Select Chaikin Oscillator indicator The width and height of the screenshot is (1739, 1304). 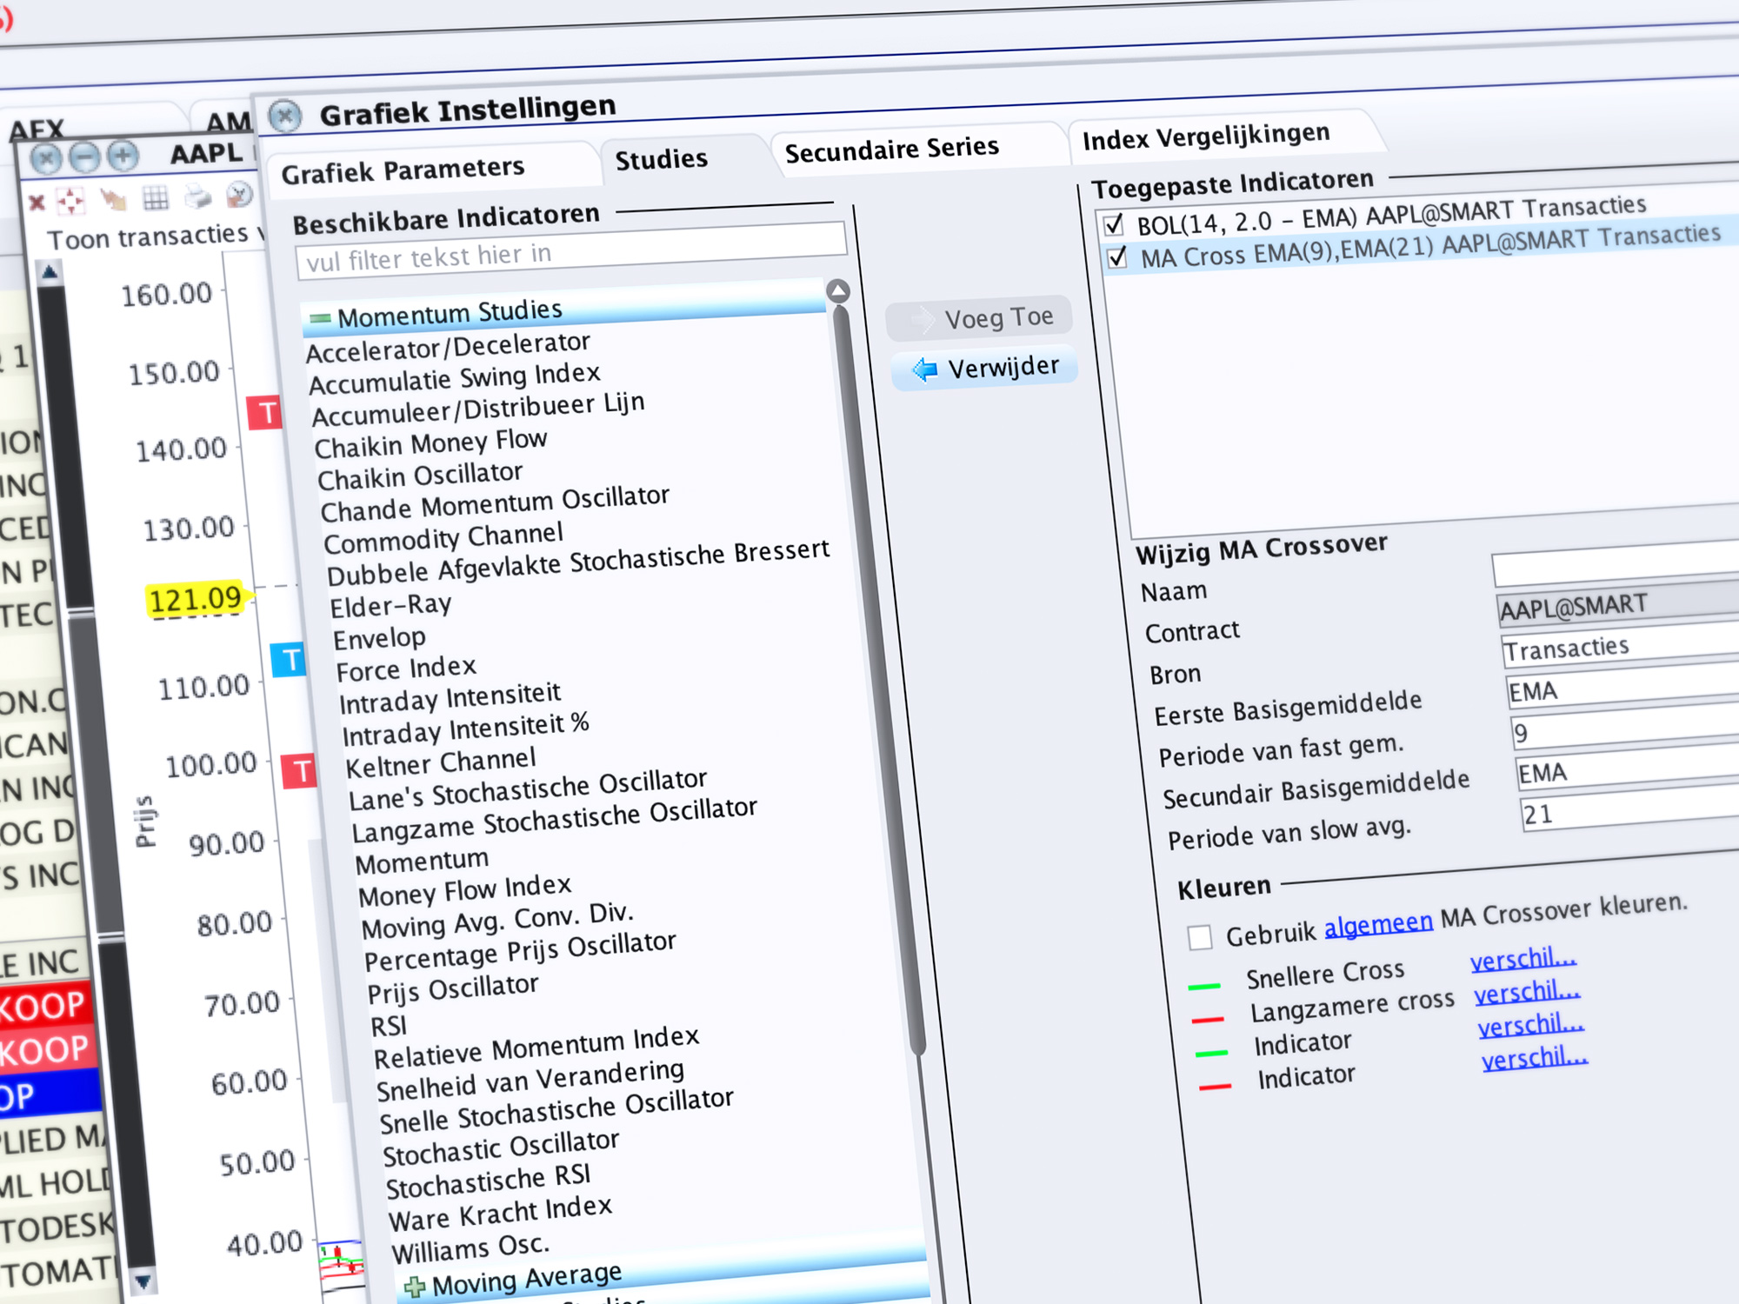pyautogui.click(x=420, y=476)
